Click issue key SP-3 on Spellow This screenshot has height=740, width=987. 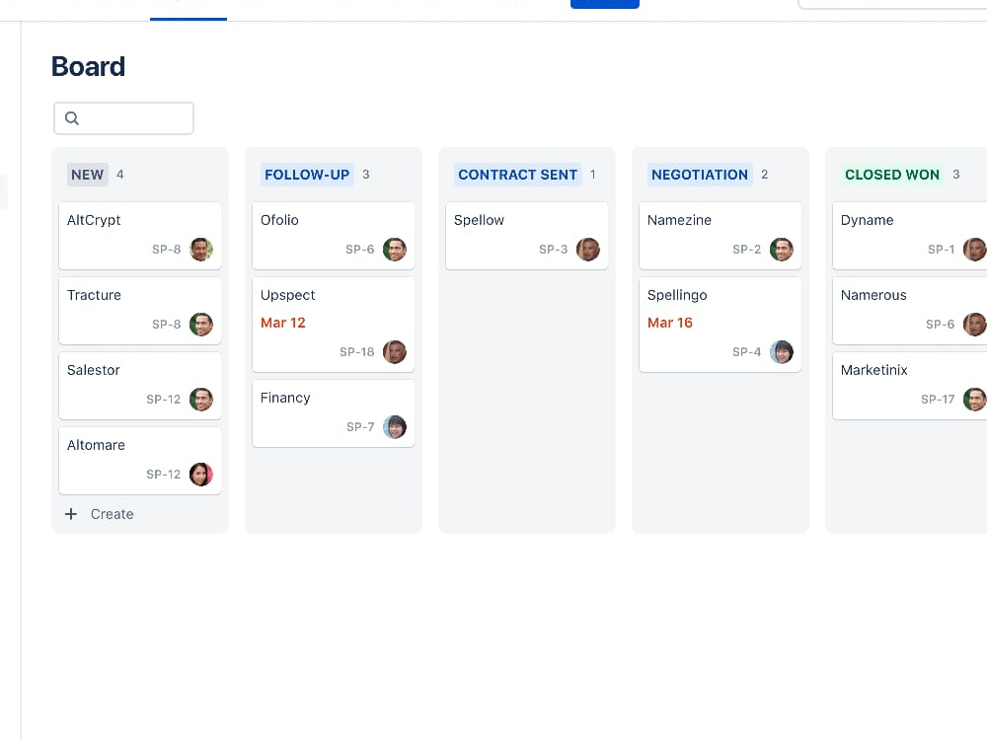tap(554, 250)
